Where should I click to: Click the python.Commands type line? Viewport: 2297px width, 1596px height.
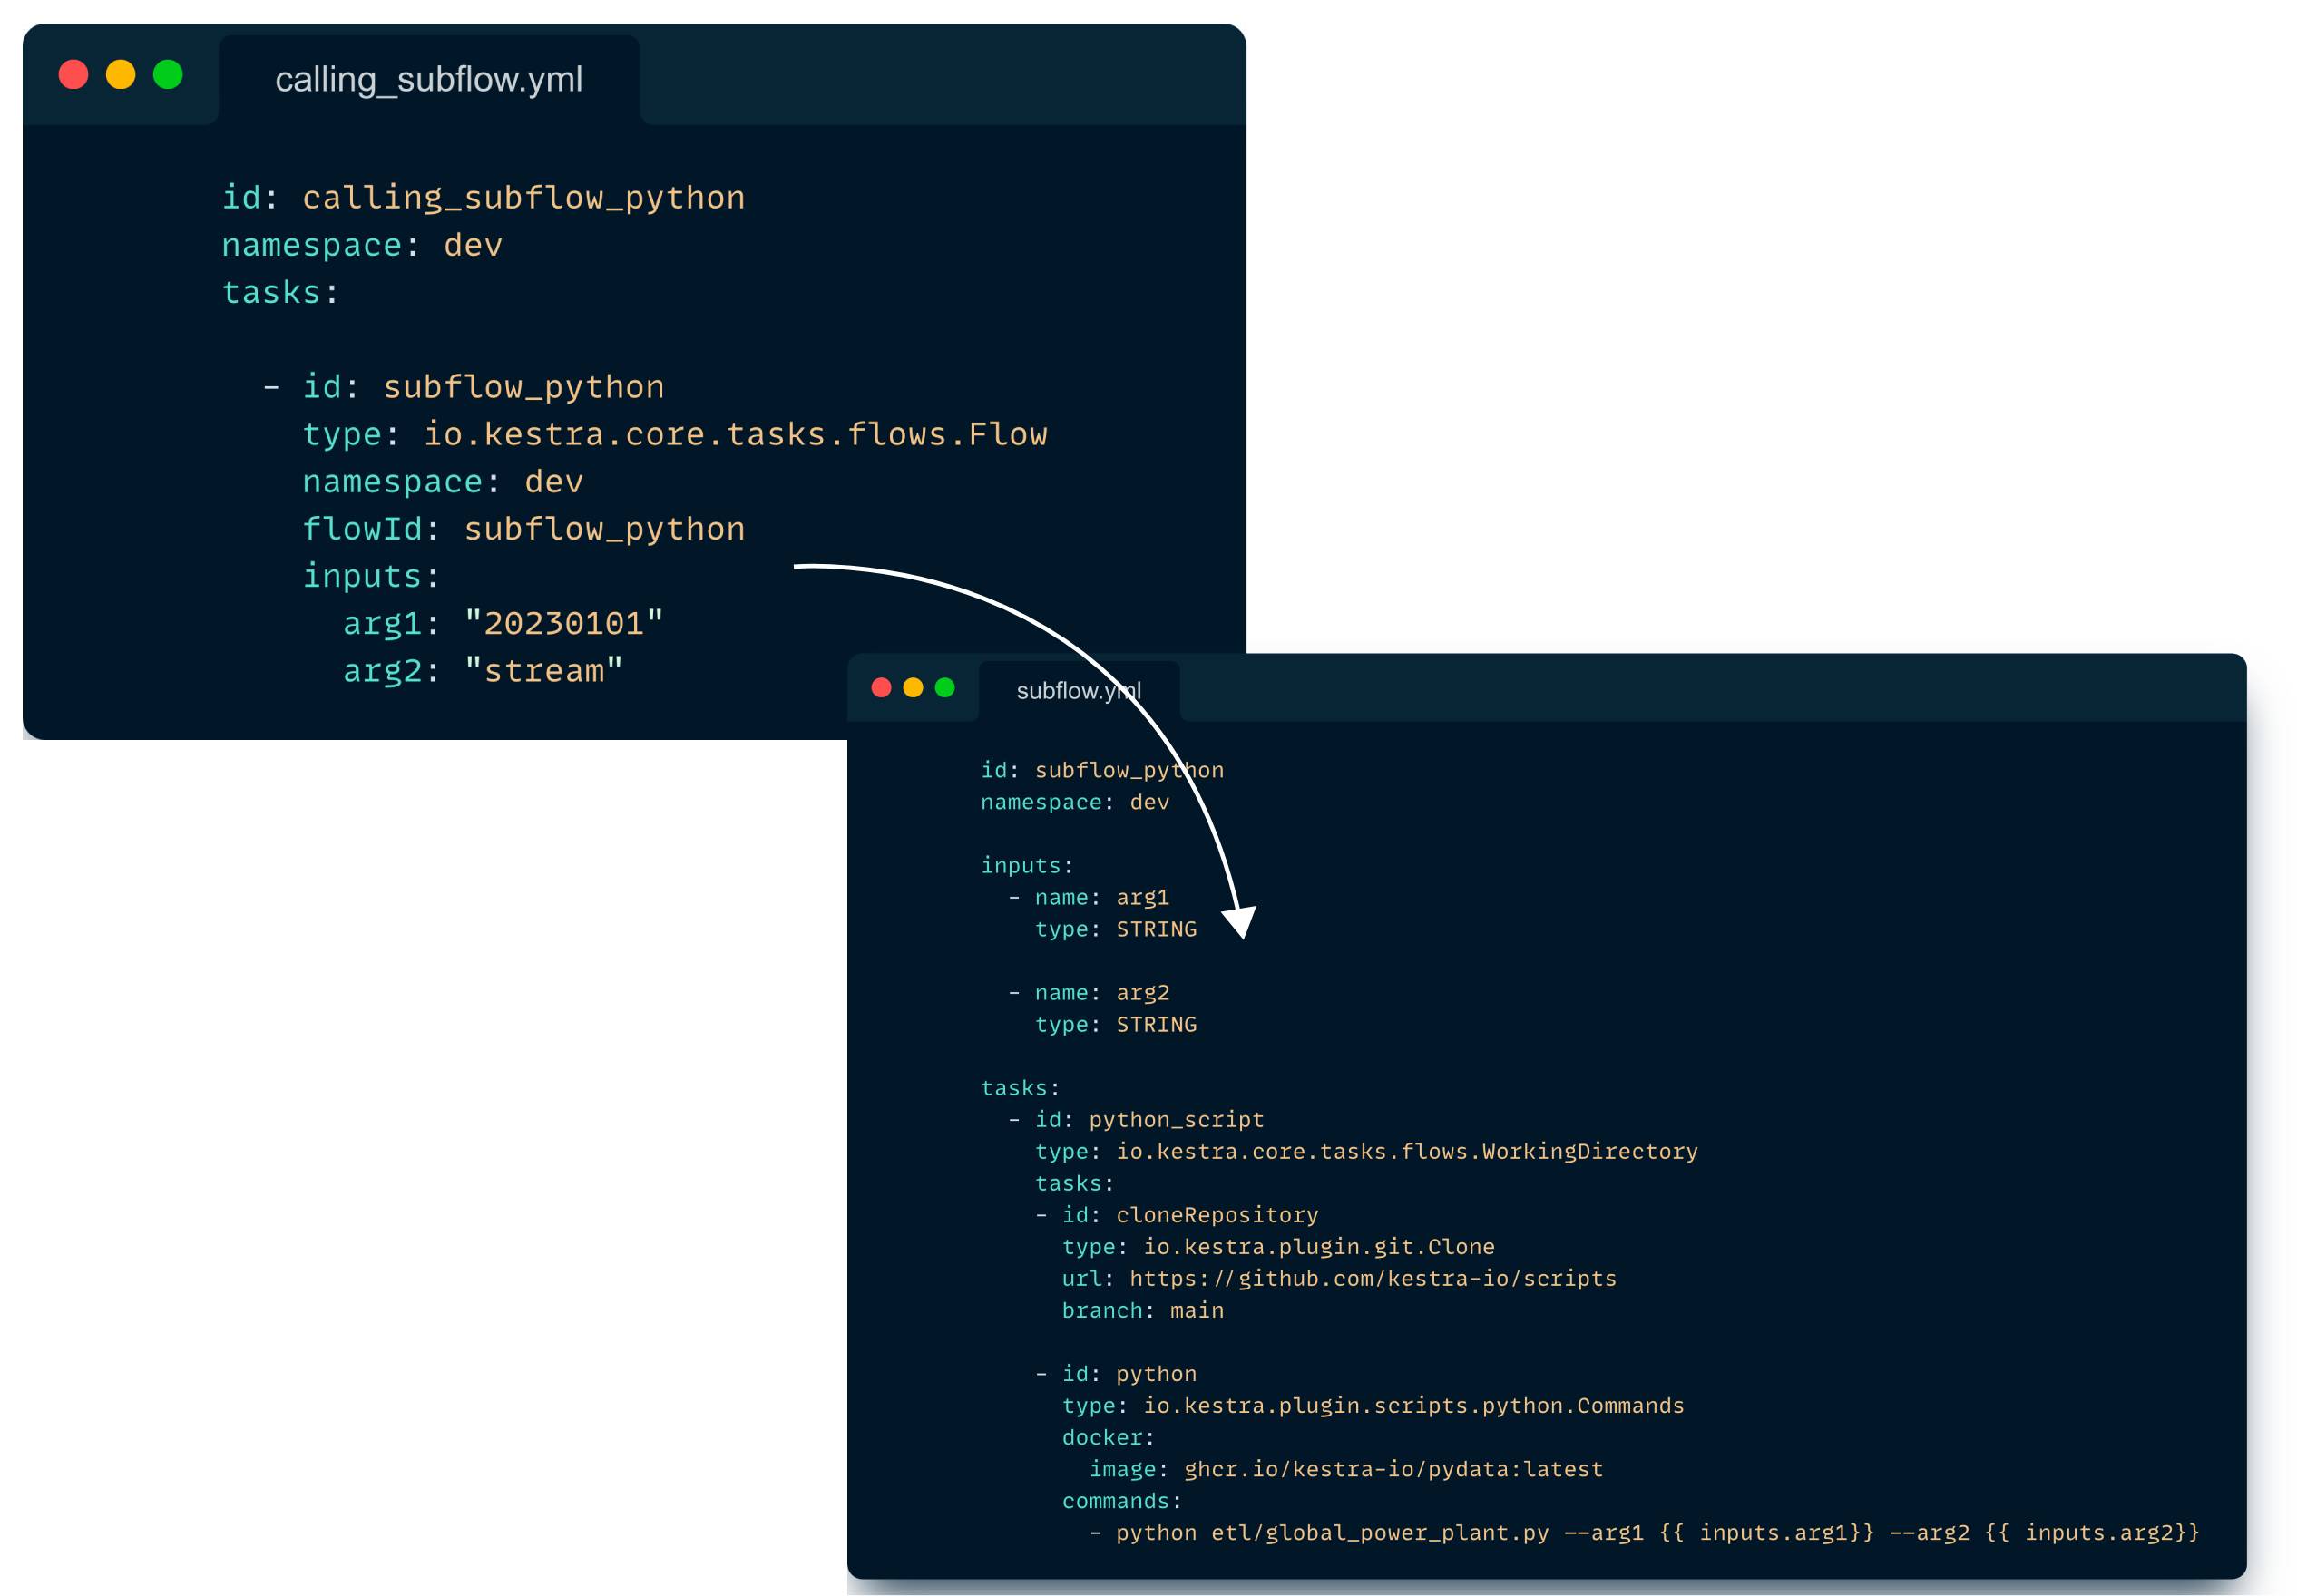coord(1373,1407)
